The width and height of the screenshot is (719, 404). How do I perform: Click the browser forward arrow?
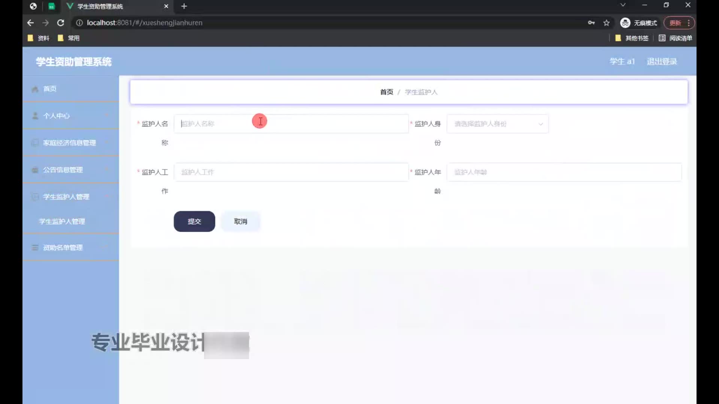tap(45, 23)
